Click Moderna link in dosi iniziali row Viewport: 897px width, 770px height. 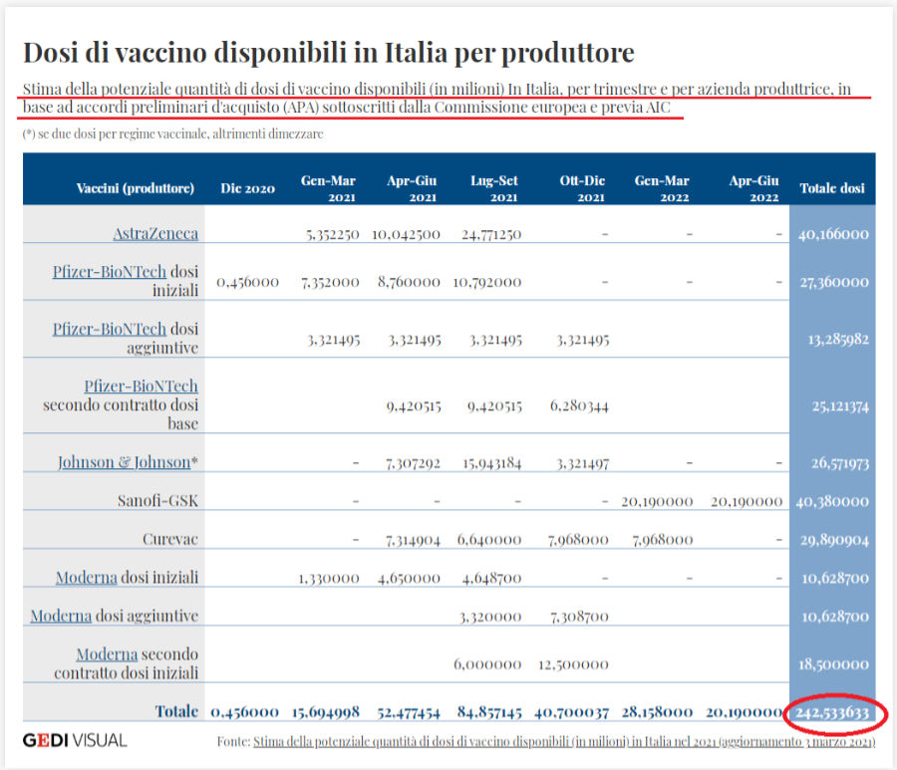click(x=87, y=578)
